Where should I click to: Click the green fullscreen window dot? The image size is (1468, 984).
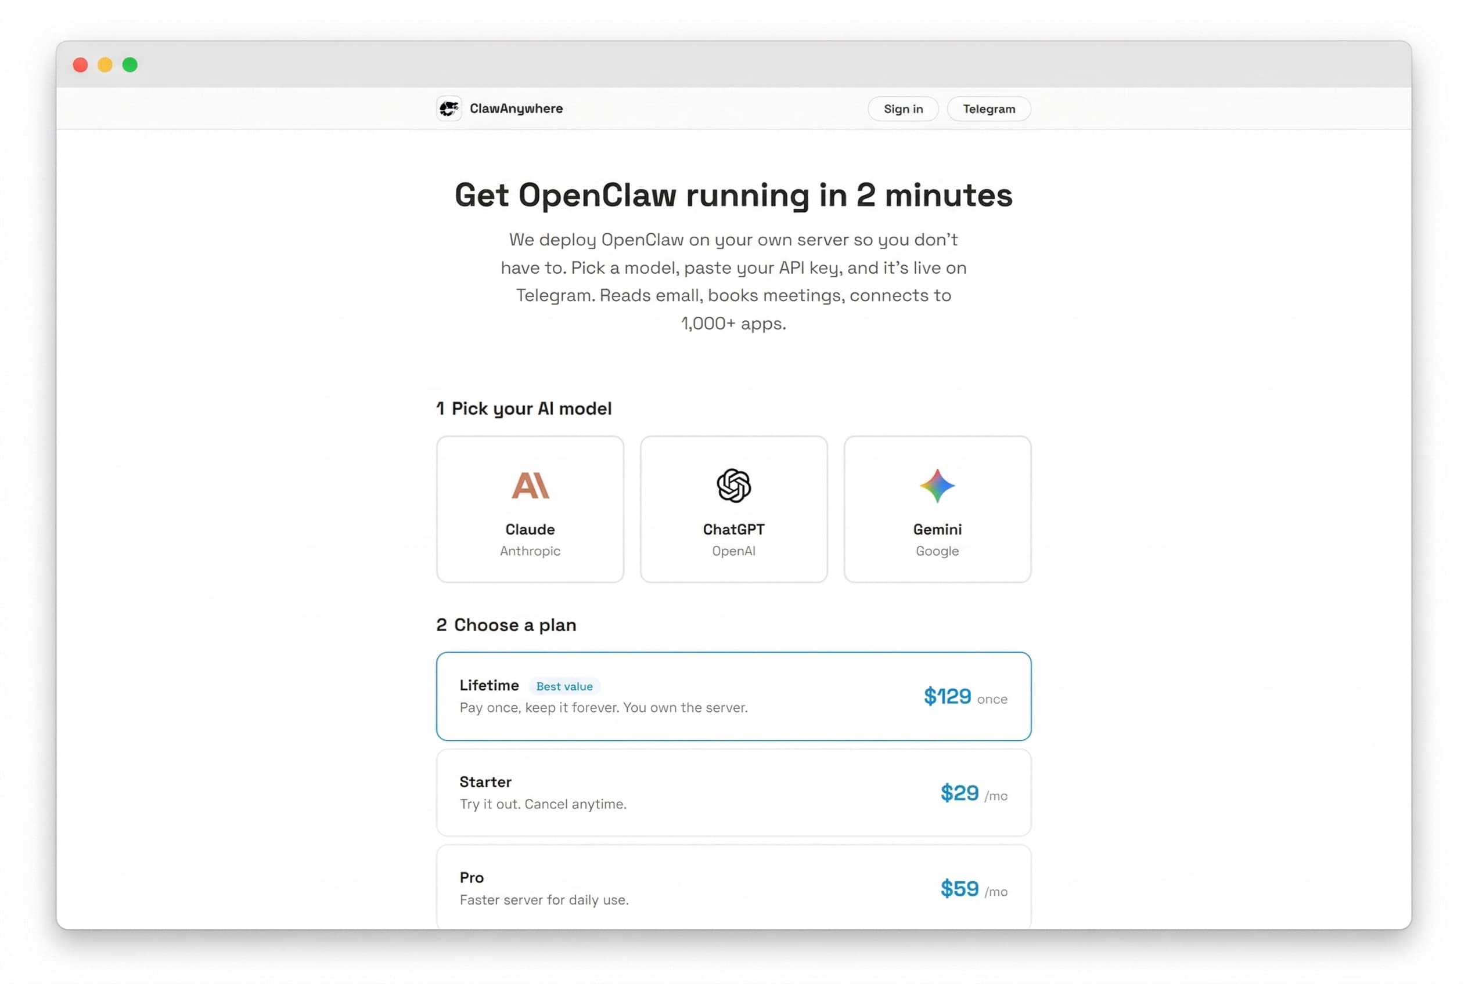coord(130,64)
